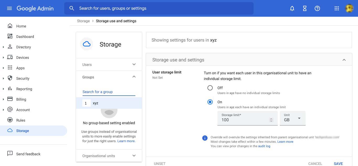Open the Google apps grid launcher
This screenshot has height=166, width=358.
click(336, 8)
